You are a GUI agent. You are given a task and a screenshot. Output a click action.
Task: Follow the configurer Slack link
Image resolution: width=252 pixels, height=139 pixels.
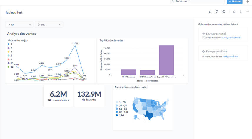(x=230, y=57)
